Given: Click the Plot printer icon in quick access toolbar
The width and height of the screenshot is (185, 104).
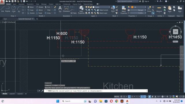Looking at the screenshot, I should [24, 1].
